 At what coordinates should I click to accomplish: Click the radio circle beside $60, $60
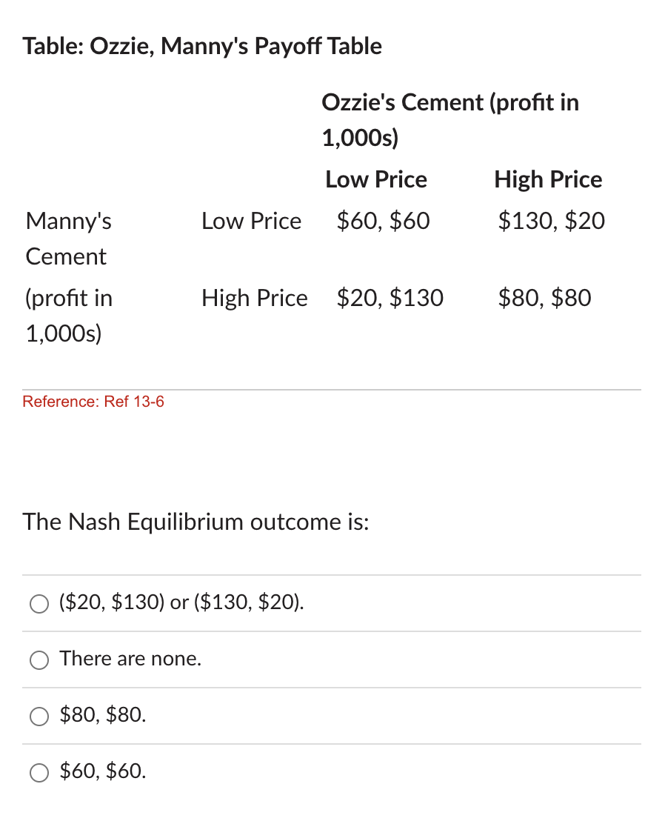[x=39, y=772]
